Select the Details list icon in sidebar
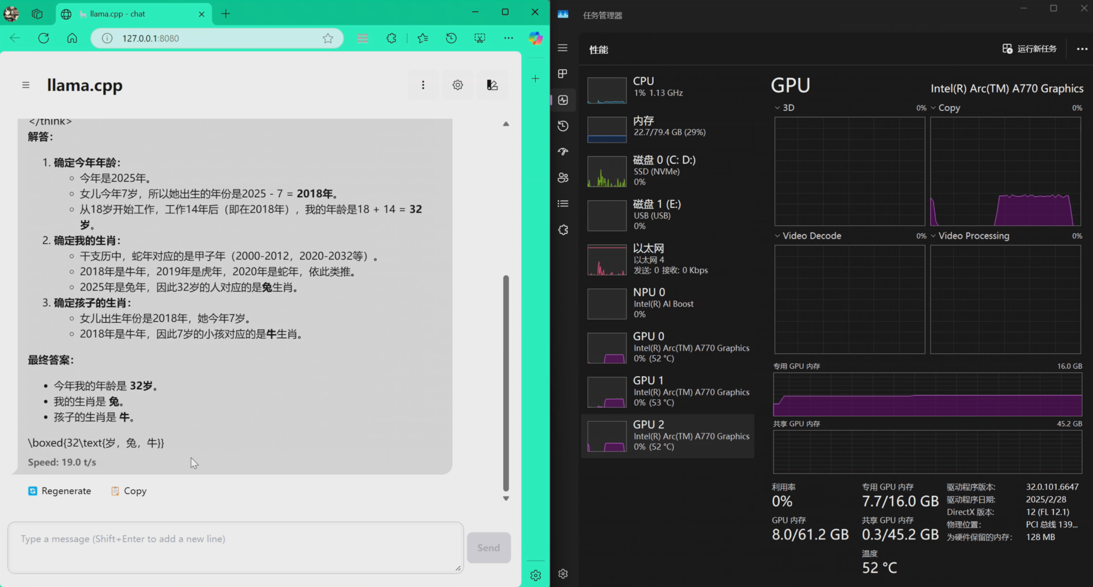1093x587 pixels. [563, 203]
